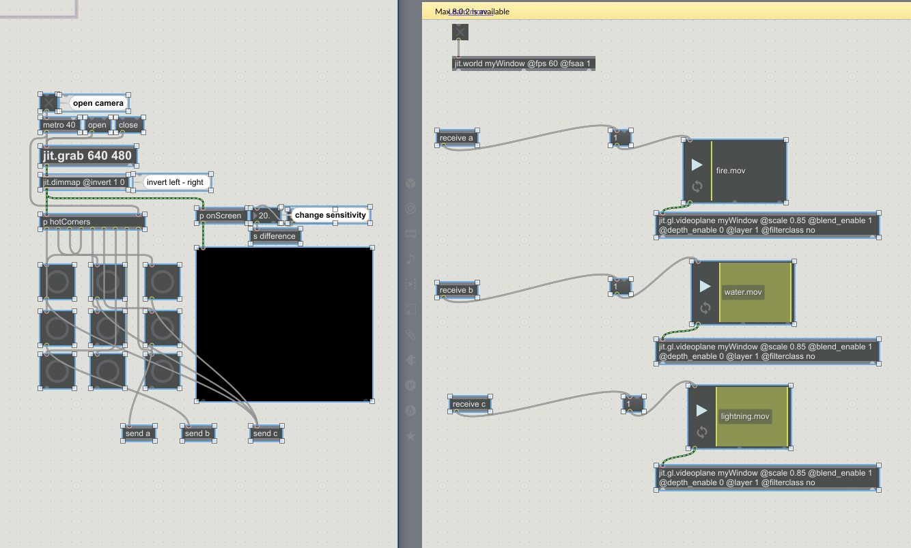Open the Snippets paperclip icon

point(410,334)
